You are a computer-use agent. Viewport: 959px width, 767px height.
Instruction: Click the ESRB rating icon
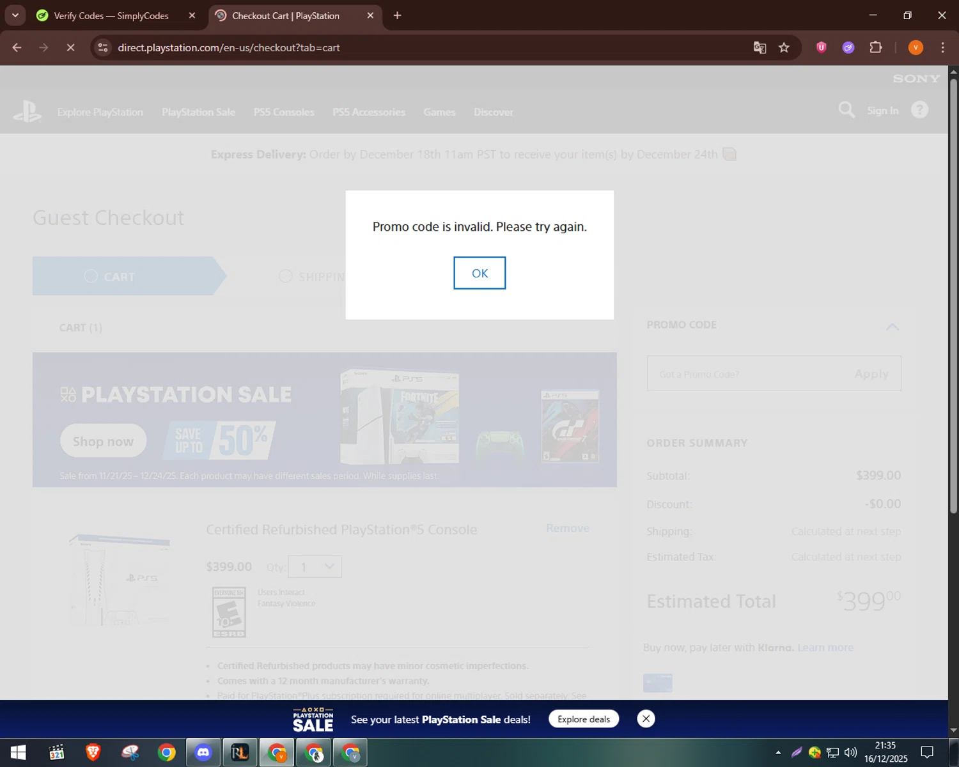click(229, 612)
